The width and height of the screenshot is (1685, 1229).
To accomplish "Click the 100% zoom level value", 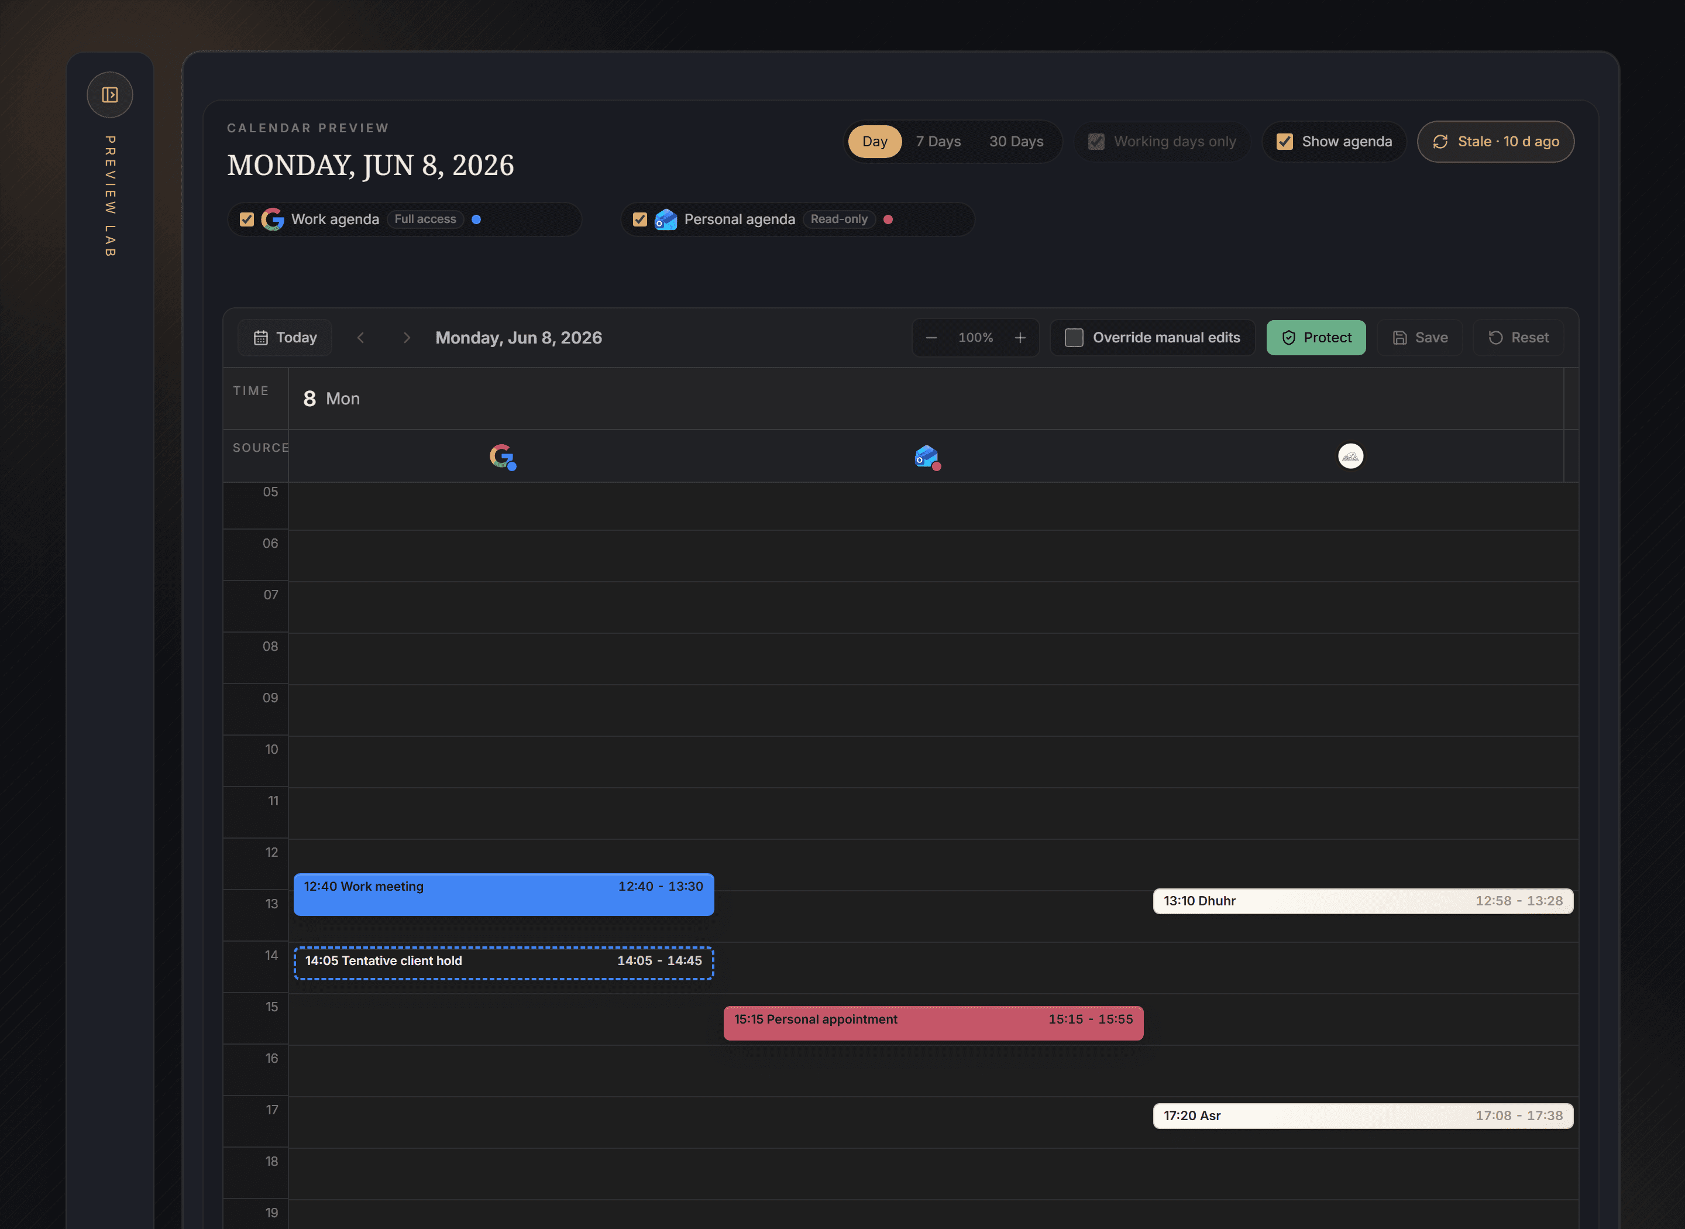I will click(976, 338).
